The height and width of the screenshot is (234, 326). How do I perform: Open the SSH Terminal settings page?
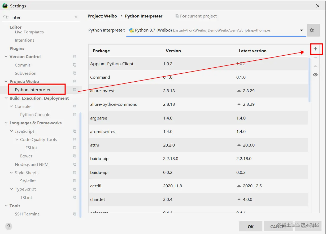[28, 214]
